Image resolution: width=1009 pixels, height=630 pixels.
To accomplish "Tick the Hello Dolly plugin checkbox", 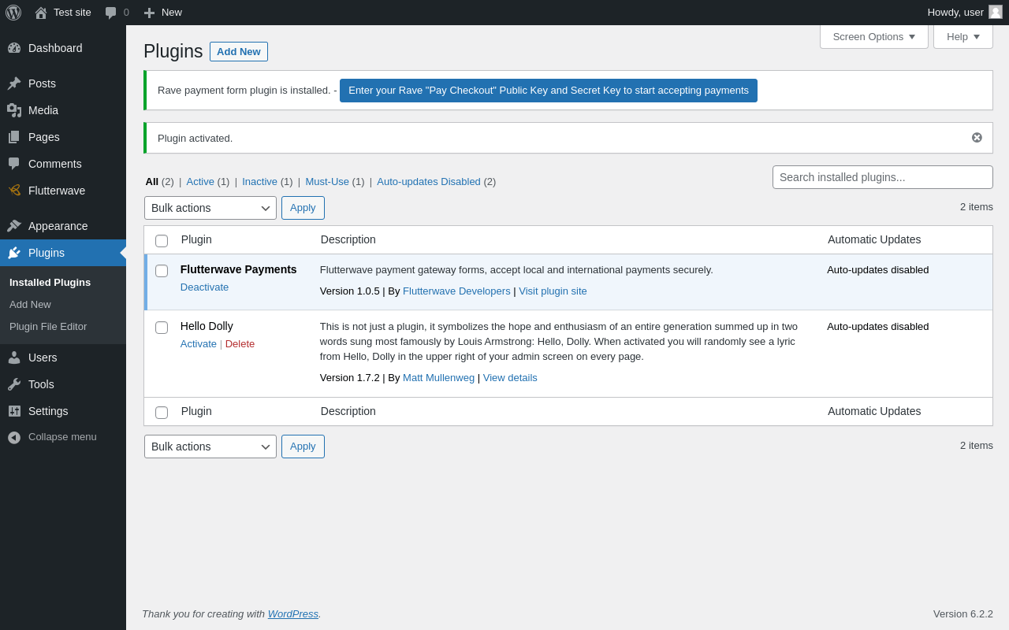I will [162, 328].
